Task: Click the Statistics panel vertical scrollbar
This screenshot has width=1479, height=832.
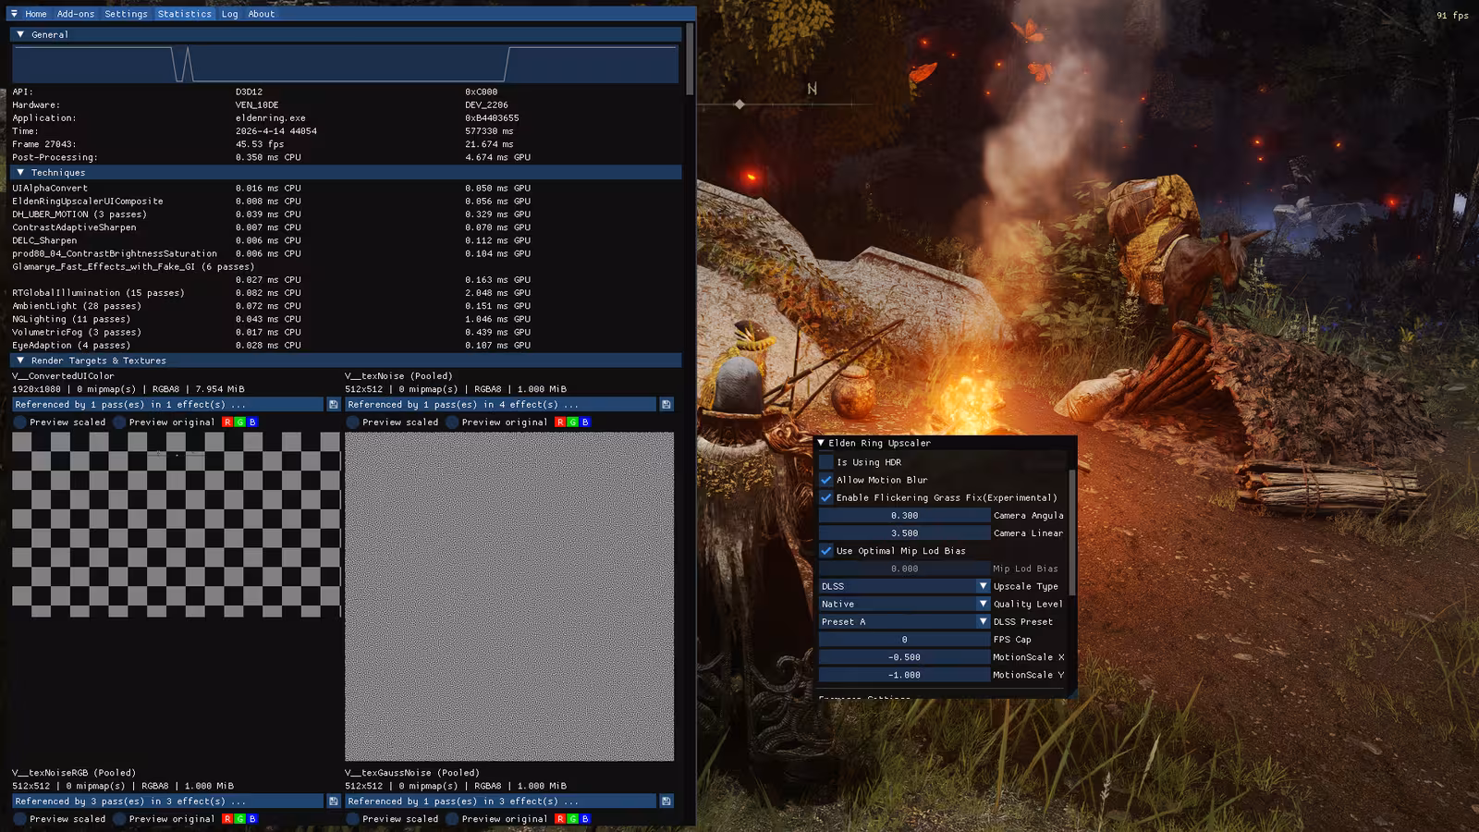Action: click(x=690, y=59)
